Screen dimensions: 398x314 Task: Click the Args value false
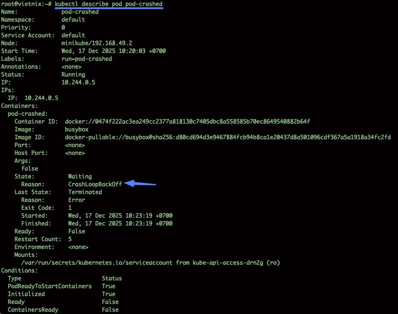29,168
